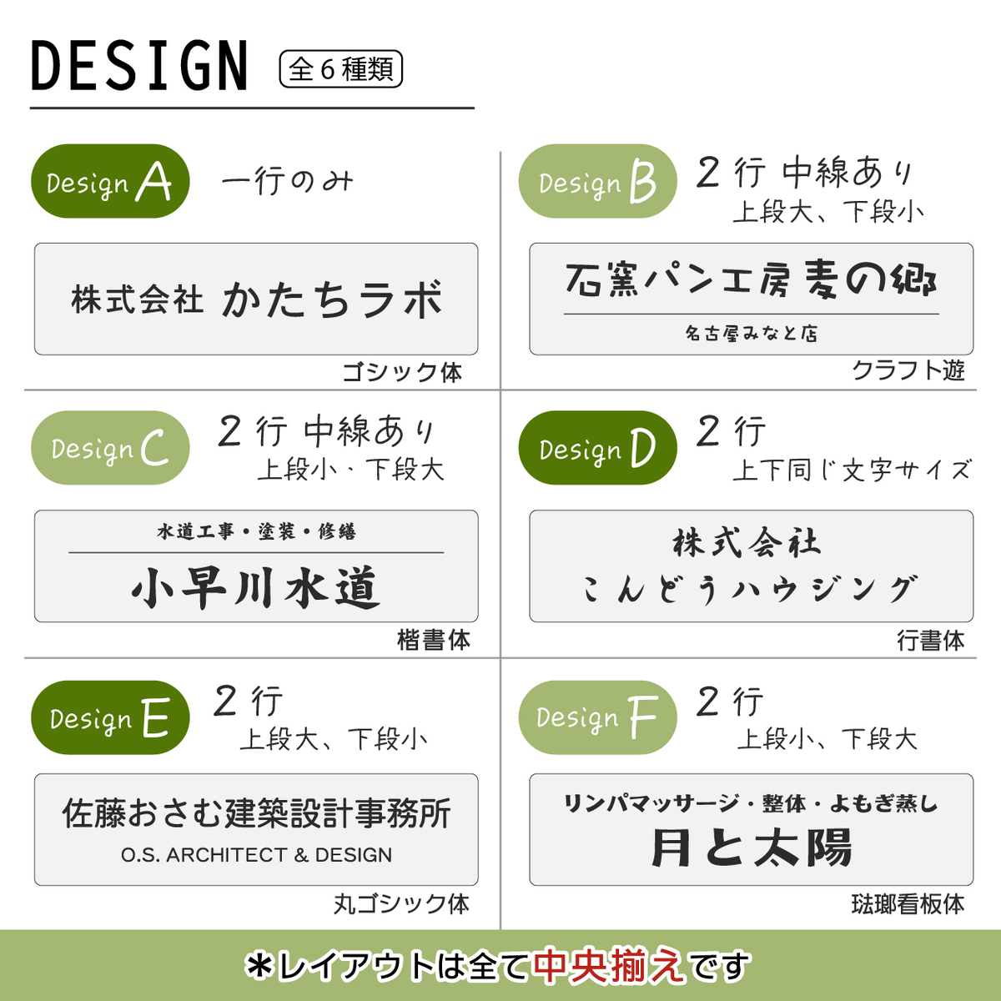The height and width of the screenshot is (1001, 1001).
Task: Select the 石窯パン工房 麦の郷 sample plate
Action: [x=752, y=299]
